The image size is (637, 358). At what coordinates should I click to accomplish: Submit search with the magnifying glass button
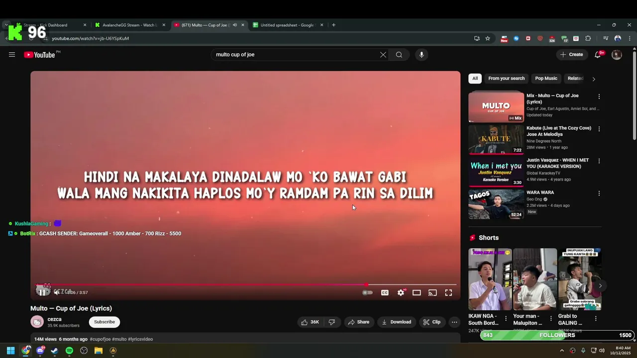click(x=399, y=55)
